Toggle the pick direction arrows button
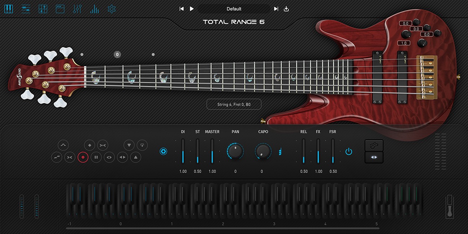The width and height of the screenshot is (468, 234). (374, 158)
